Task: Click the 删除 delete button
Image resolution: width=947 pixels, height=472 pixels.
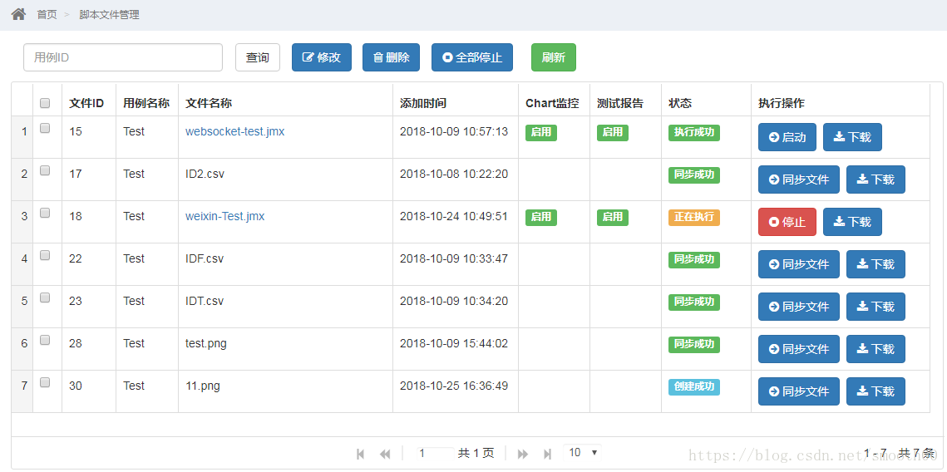Action: click(x=392, y=57)
